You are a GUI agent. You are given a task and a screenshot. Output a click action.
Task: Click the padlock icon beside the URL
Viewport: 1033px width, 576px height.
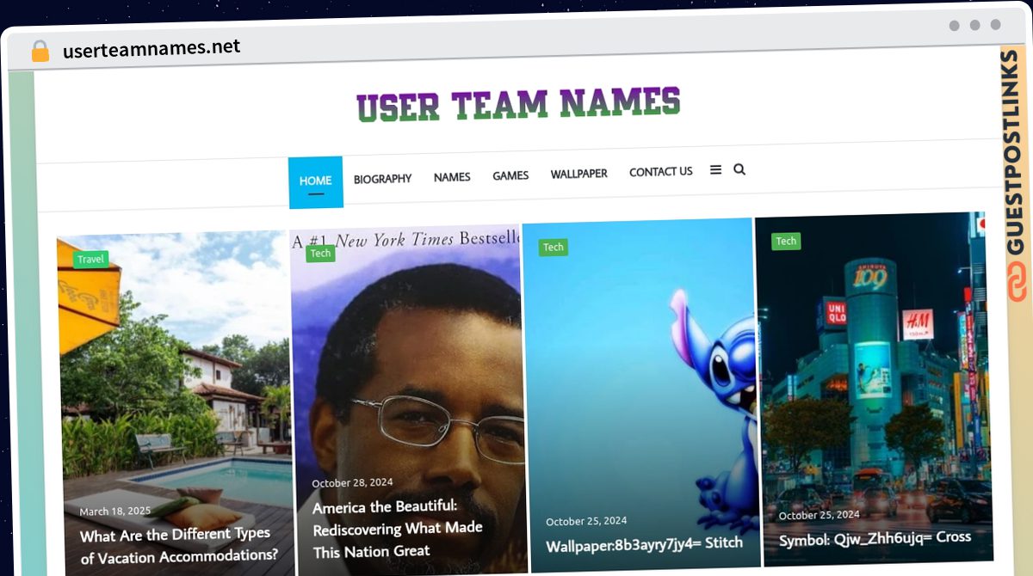coord(40,52)
